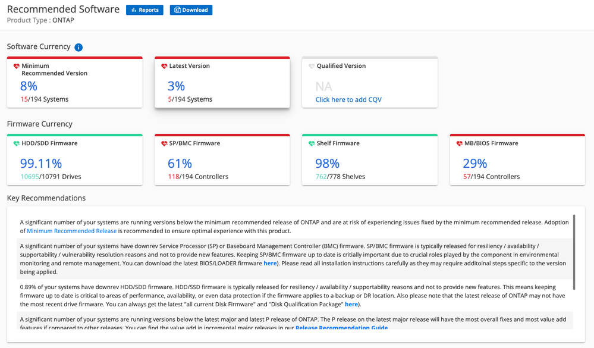The image size is (594, 348).
Task: Select the 8% Minimum Recommended Version value
Action: [29, 86]
